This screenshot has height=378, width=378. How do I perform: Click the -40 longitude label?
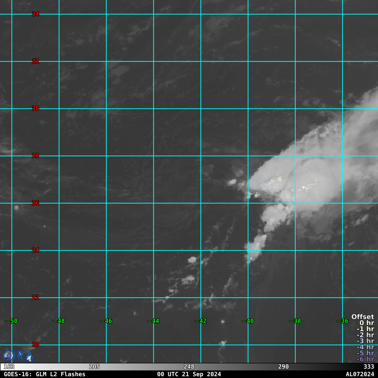click(x=248, y=321)
